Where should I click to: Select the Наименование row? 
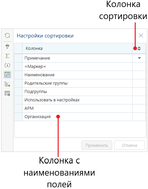[x=80, y=75]
